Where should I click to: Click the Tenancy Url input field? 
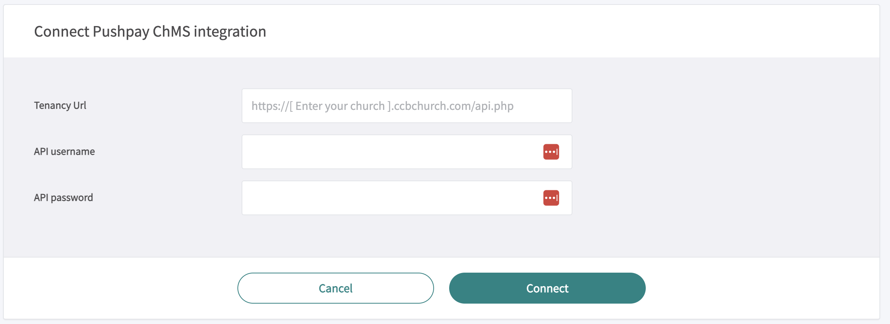click(x=406, y=106)
